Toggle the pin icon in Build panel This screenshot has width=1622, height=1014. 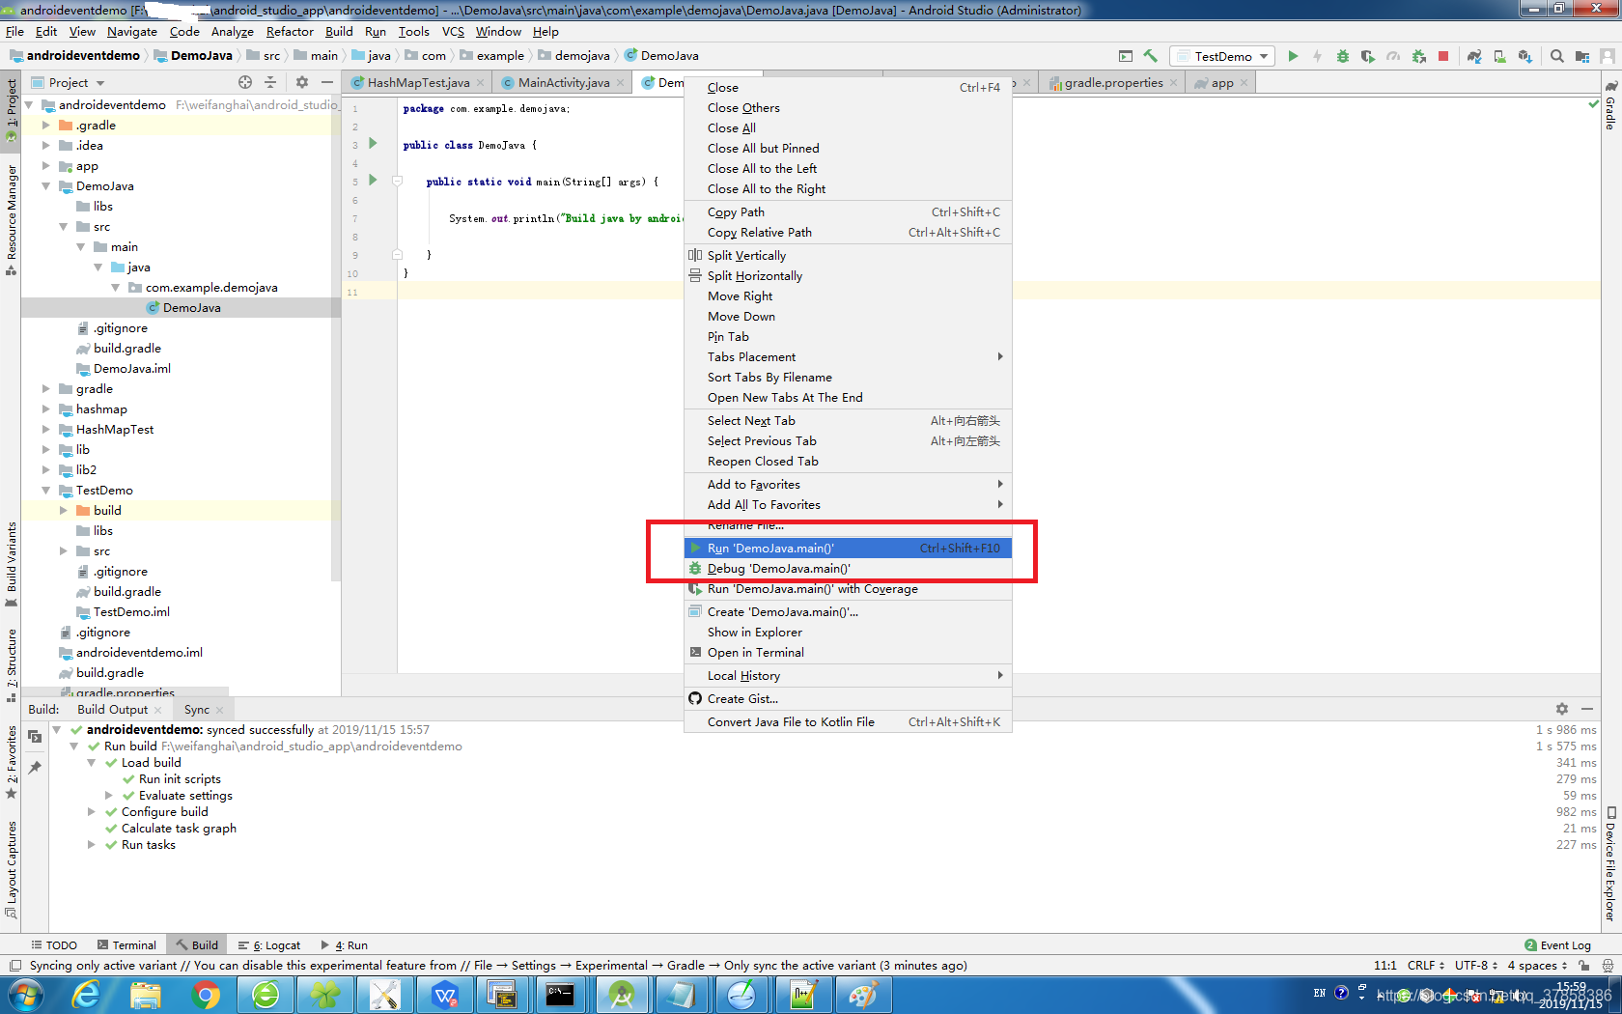pos(35,768)
